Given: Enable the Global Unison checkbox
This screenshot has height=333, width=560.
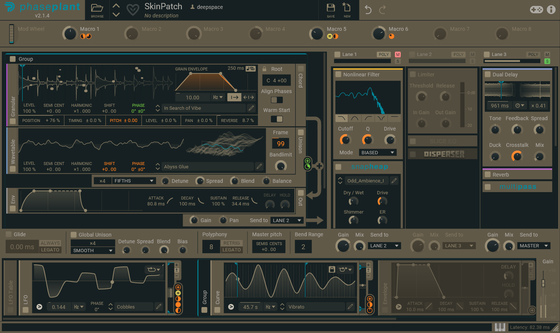Looking at the screenshot, I should (73, 235).
